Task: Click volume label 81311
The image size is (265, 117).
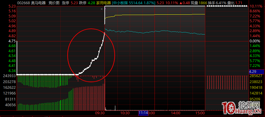Action: (10, 99)
